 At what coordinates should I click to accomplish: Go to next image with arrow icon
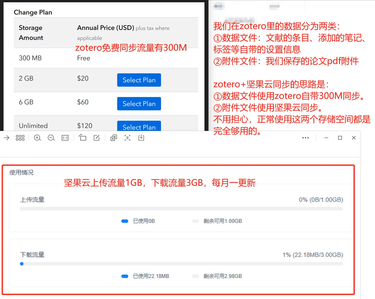[7, 138]
